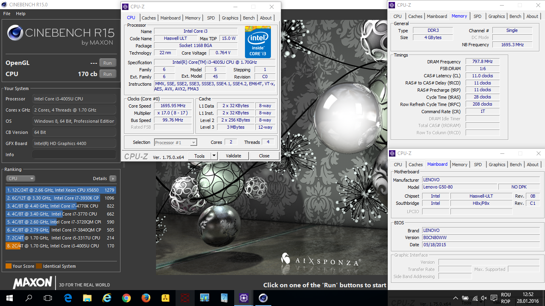Click the CPU-Z icon in the Mainboard window title
Screen dimensions: 545x306
click(392, 153)
